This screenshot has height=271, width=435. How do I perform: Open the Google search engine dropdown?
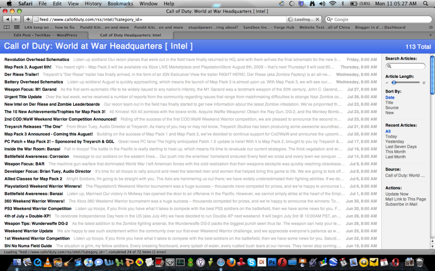(329, 19)
